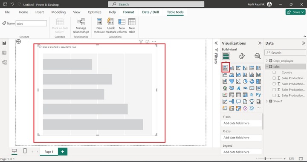The height and width of the screenshot is (162, 307).
Task: Select the Clustered bar chart visual
Action: point(238,68)
